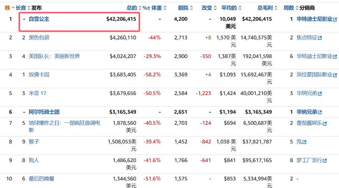Toggle sort arrows on 周数 column
Viewport: 339px width, 188px height.
coord(297,8)
